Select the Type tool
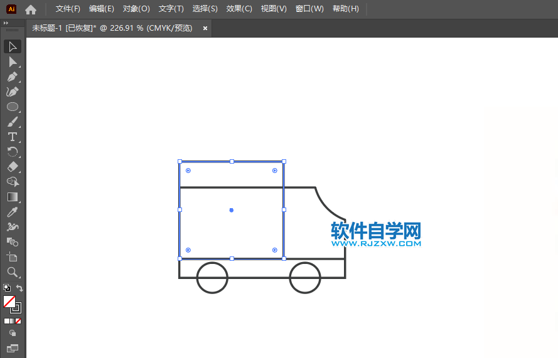 point(13,137)
